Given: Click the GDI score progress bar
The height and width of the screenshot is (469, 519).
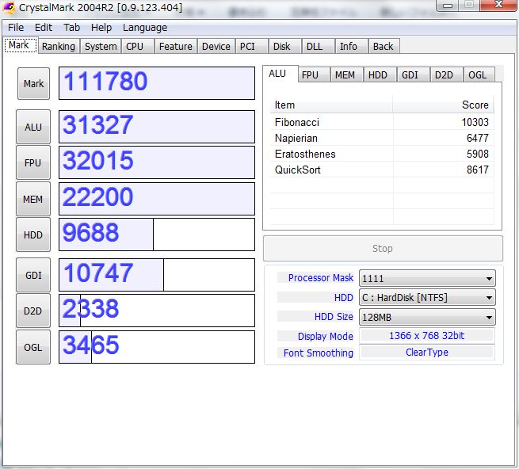Looking at the screenshot, I should [x=157, y=275].
